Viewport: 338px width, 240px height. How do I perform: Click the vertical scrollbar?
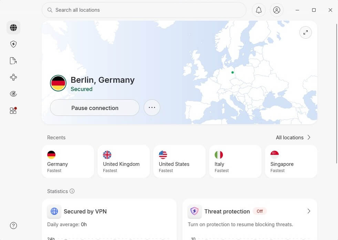[x=337, y=93]
